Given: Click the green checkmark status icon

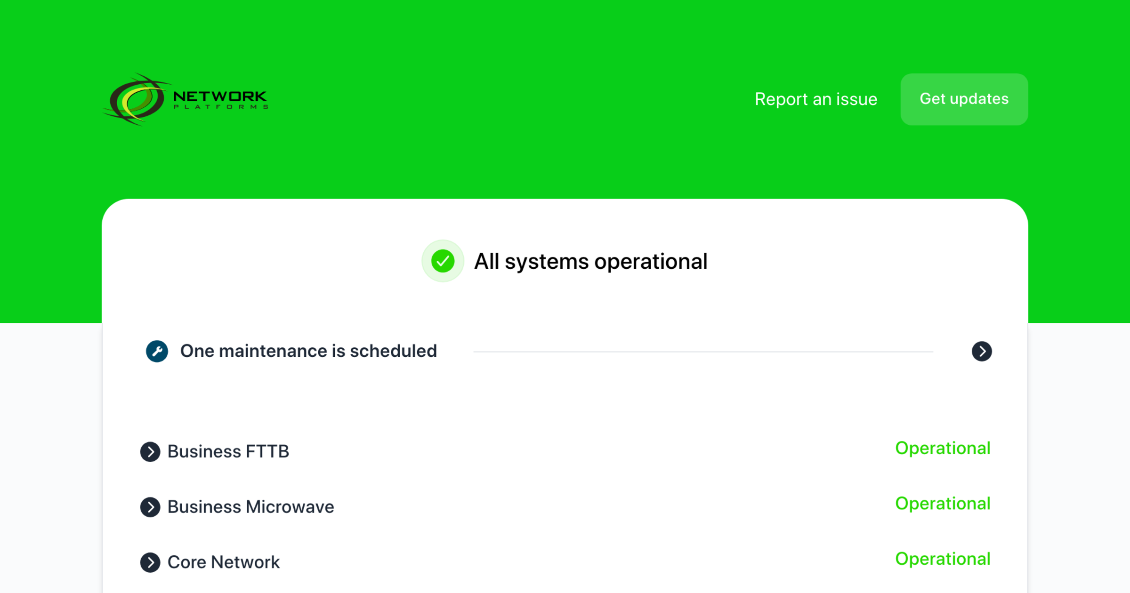Looking at the screenshot, I should (x=443, y=261).
